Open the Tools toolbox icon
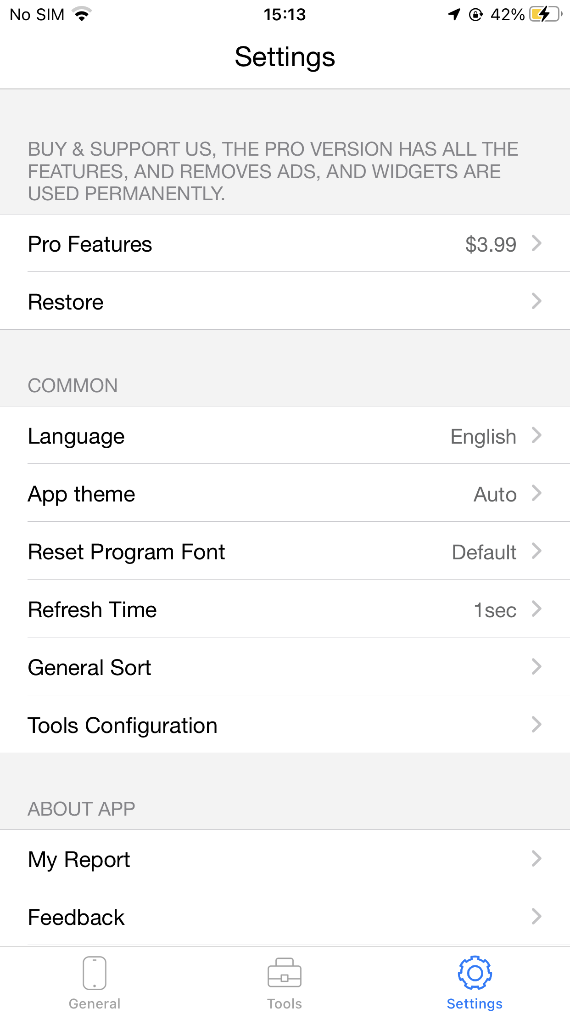The width and height of the screenshot is (570, 1014). 285,973
